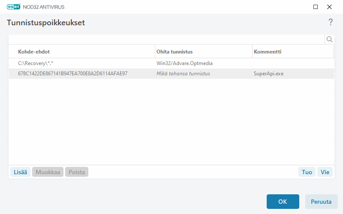
Task: Open the help question mark
Action: click(x=331, y=22)
